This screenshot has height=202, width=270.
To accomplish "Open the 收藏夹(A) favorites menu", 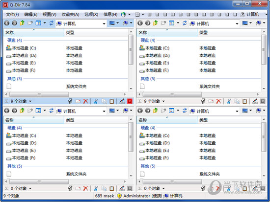I will pyautogui.click(x=70, y=14).
